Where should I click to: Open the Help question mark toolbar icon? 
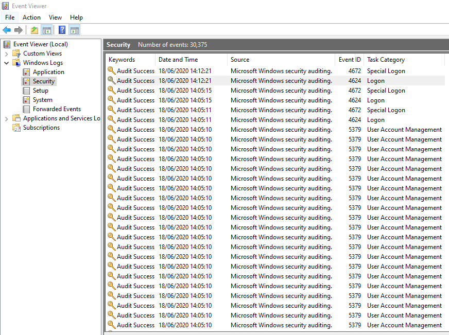click(x=62, y=30)
